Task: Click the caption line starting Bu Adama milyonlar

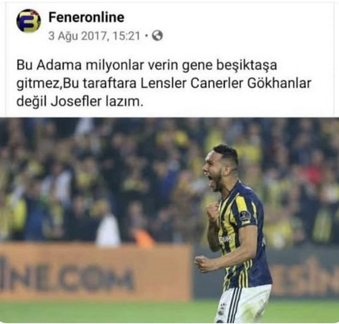Action: click(146, 65)
